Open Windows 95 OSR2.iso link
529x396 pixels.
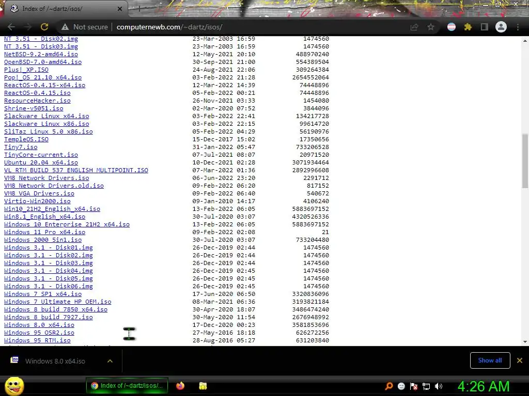[x=39, y=333]
